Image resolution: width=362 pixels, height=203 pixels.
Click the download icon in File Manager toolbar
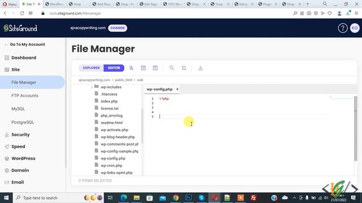click(200, 68)
